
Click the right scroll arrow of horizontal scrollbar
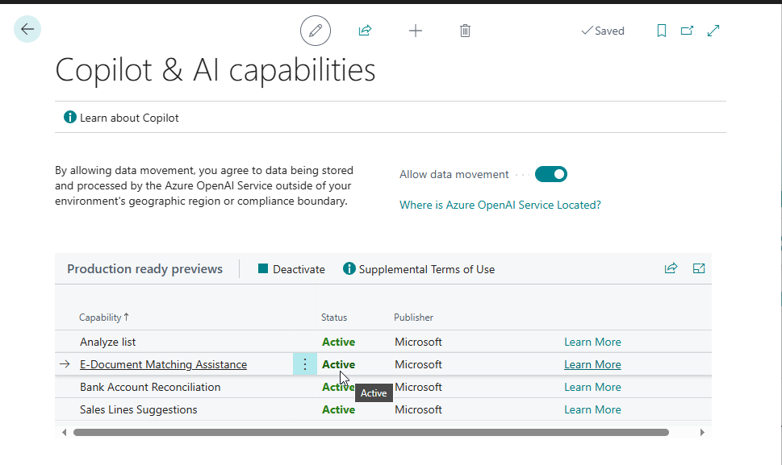click(x=702, y=432)
